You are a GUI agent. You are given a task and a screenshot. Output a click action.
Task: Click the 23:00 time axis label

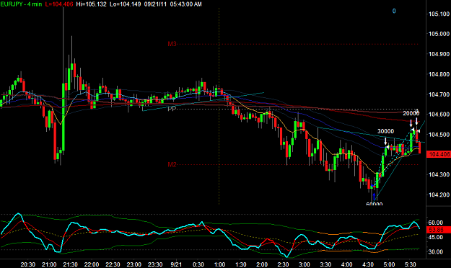(134, 264)
